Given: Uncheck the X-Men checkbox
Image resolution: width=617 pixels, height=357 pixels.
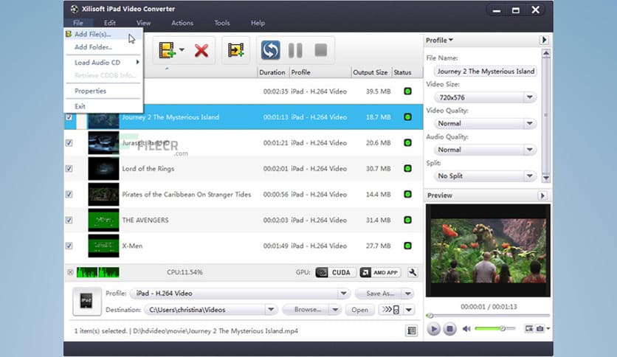Looking at the screenshot, I should coord(69,246).
